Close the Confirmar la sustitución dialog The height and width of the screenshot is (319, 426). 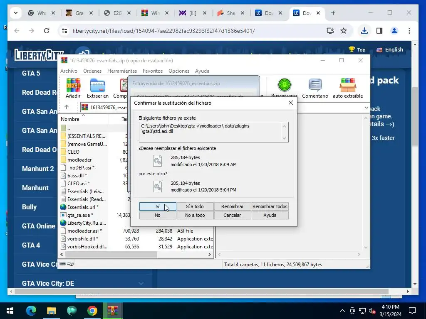291,103
